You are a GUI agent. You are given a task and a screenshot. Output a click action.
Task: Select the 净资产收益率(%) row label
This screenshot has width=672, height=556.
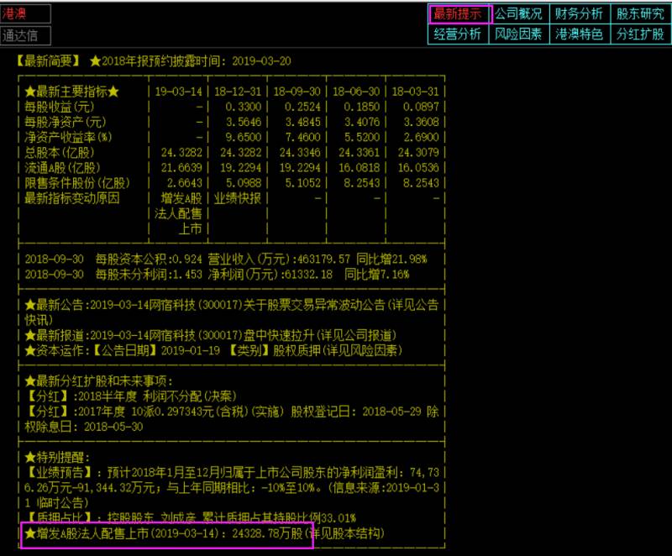(x=68, y=137)
